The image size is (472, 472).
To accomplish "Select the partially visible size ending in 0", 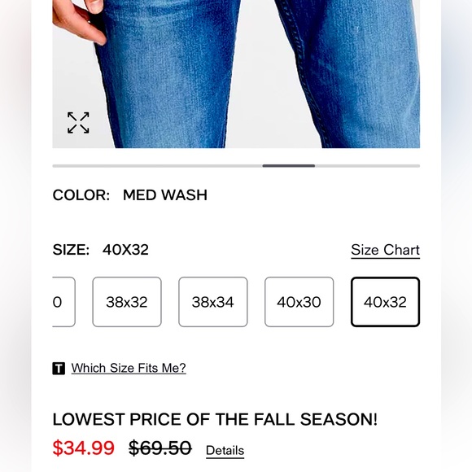I will (x=63, y=302).
